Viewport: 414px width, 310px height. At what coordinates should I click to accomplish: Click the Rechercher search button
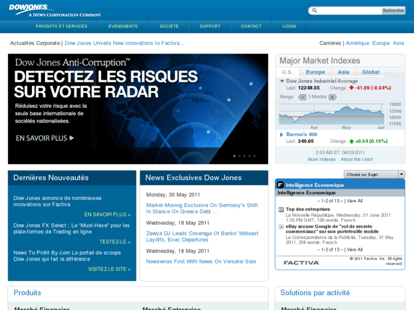393,11
